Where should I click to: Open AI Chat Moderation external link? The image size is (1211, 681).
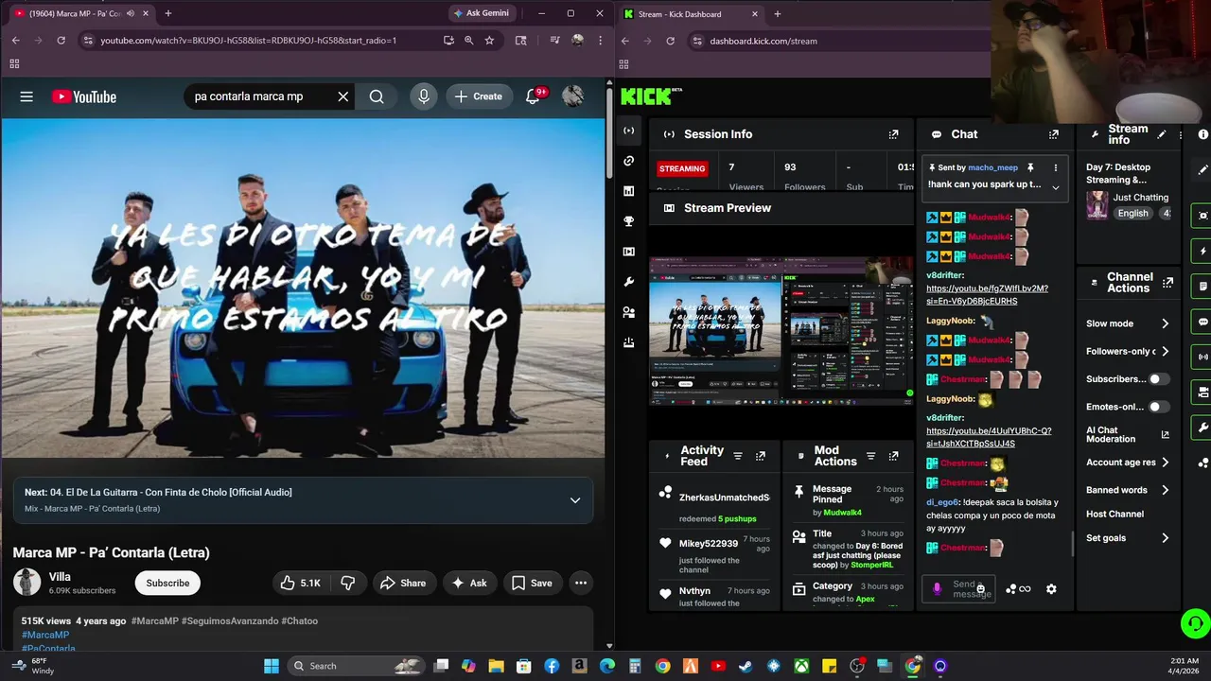(1165, 435)
